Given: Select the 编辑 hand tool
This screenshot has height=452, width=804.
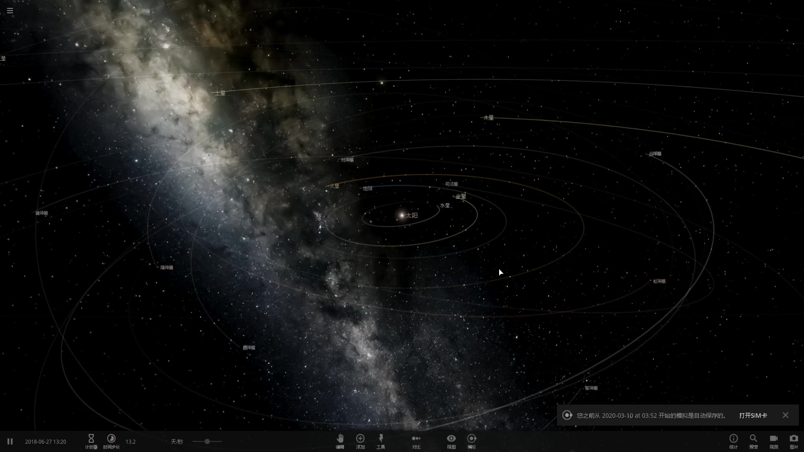Looking at the screenshot, I should pos(340,442).
